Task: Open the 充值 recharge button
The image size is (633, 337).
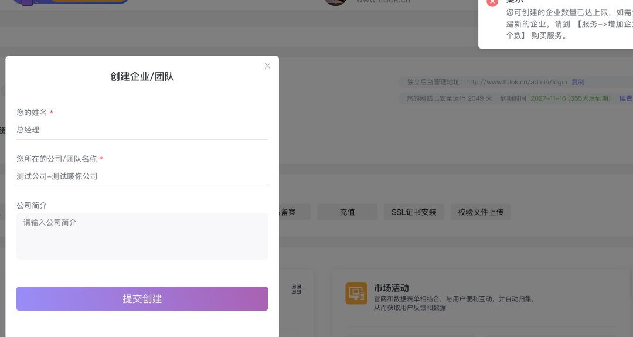Action: (x=348, y=212)
